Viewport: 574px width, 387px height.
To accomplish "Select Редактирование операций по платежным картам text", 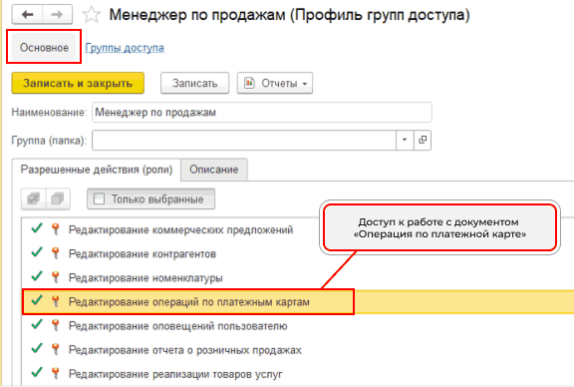I will pos(189,302).
